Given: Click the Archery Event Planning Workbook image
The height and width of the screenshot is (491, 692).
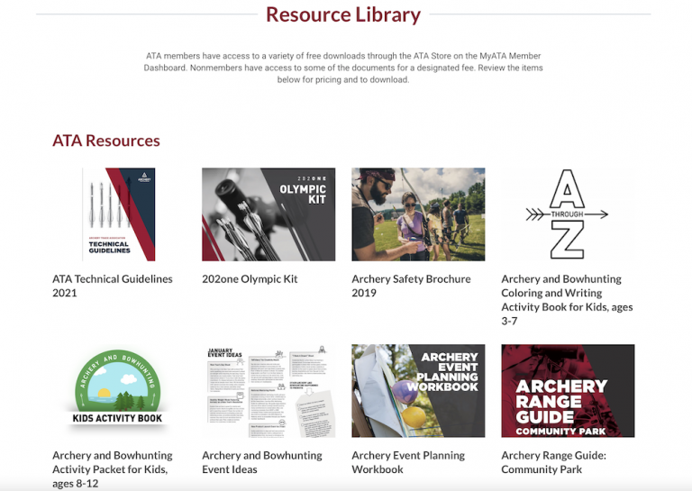Looking at the screenshot, I should pyautogui.click(x=418, y=390).
